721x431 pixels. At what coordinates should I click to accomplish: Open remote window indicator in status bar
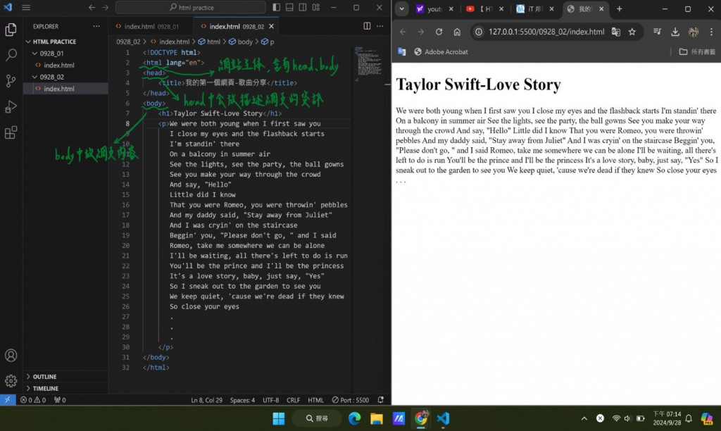(8, 400)
